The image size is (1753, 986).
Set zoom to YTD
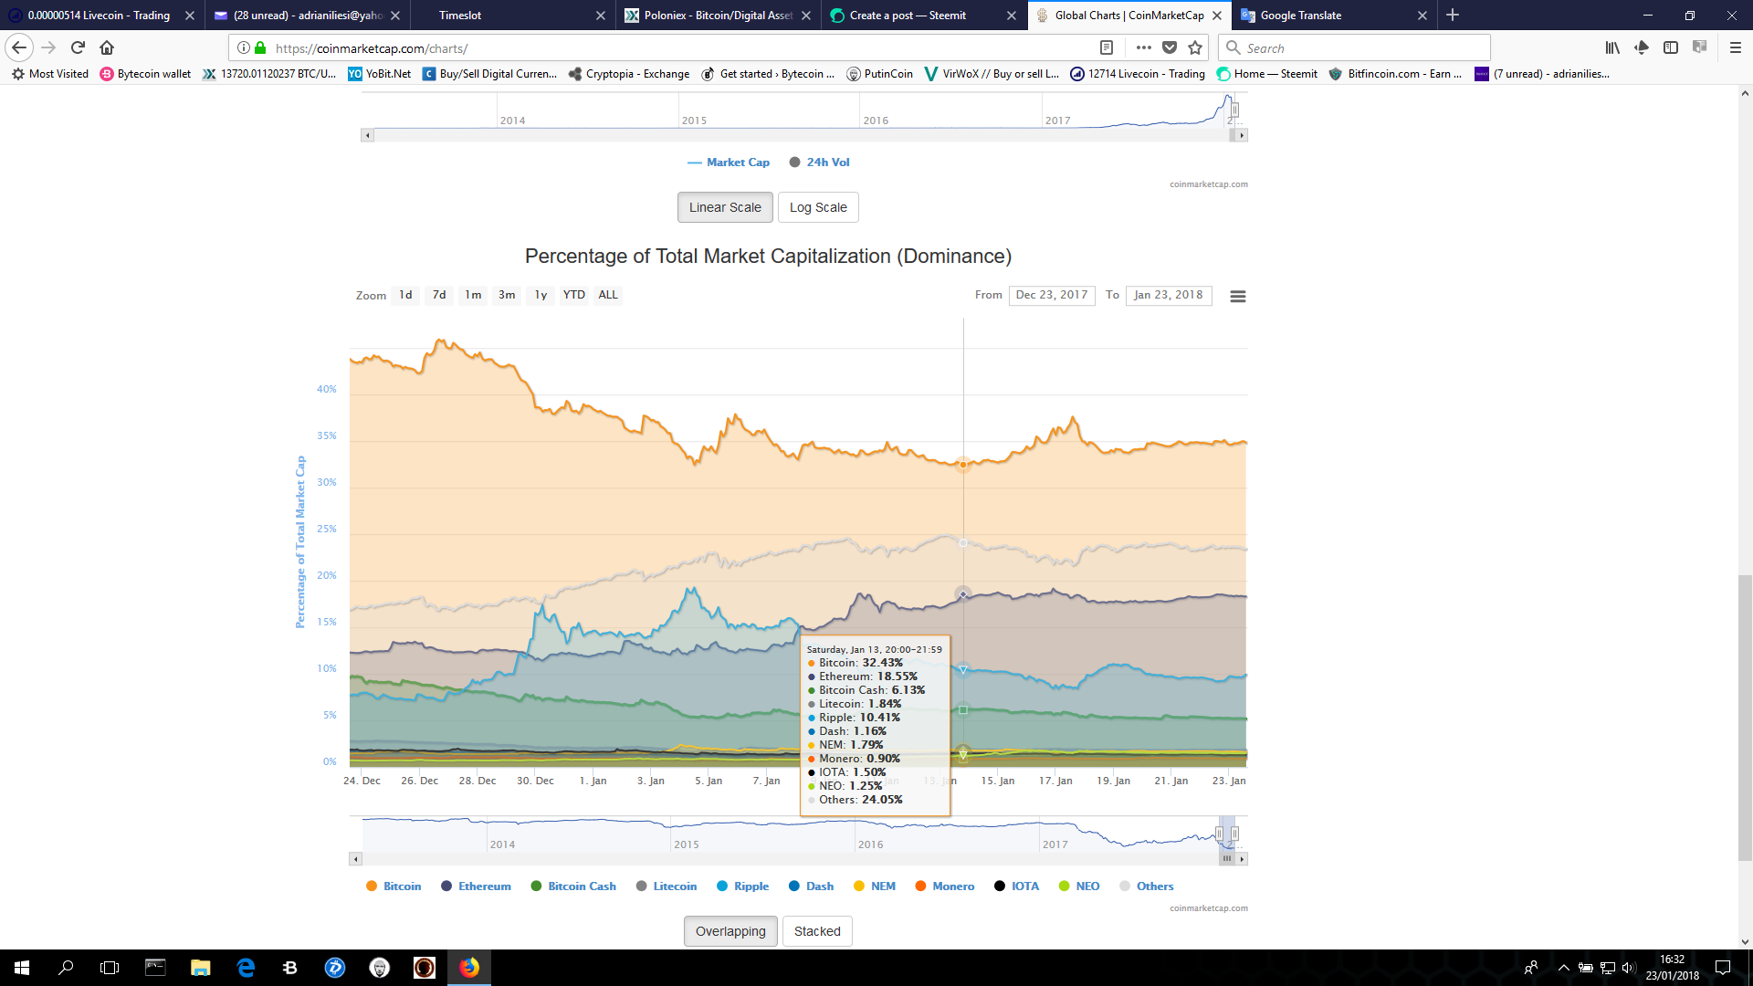click(573, 295)
